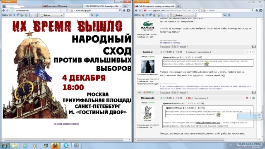Vote down Masquerade's post rating
Screen dimensions: 265x149
[x=247, y=98]
